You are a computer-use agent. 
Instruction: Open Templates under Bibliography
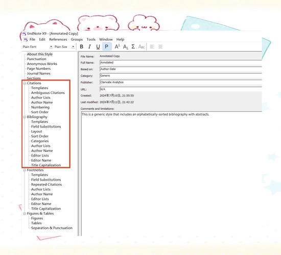40,122
